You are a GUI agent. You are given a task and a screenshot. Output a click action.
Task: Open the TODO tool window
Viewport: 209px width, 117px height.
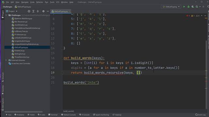[x=31, y=115]
